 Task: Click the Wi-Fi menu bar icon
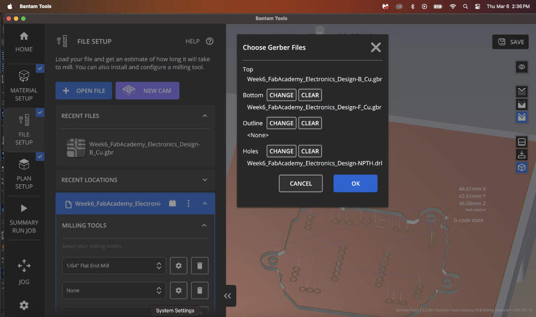click(x=453, y=6)
